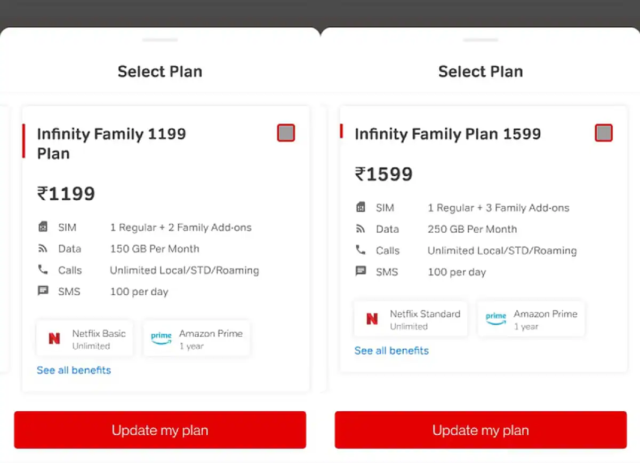The width and height of the screenshot is (640, 463).
Task: Click the Calls phone icon on the 1199 plan
Action: pos(46,270)
